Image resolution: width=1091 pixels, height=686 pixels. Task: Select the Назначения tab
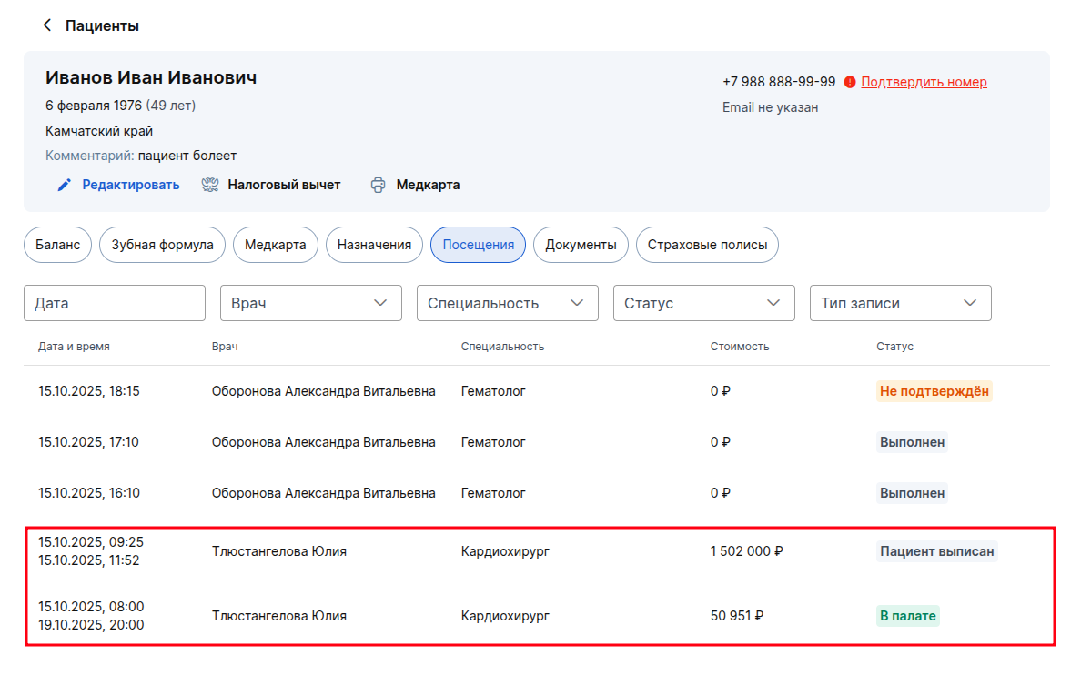point(374,245)
